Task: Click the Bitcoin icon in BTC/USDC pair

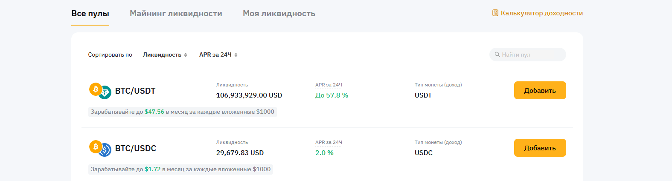Action: (x=95, y=147)
